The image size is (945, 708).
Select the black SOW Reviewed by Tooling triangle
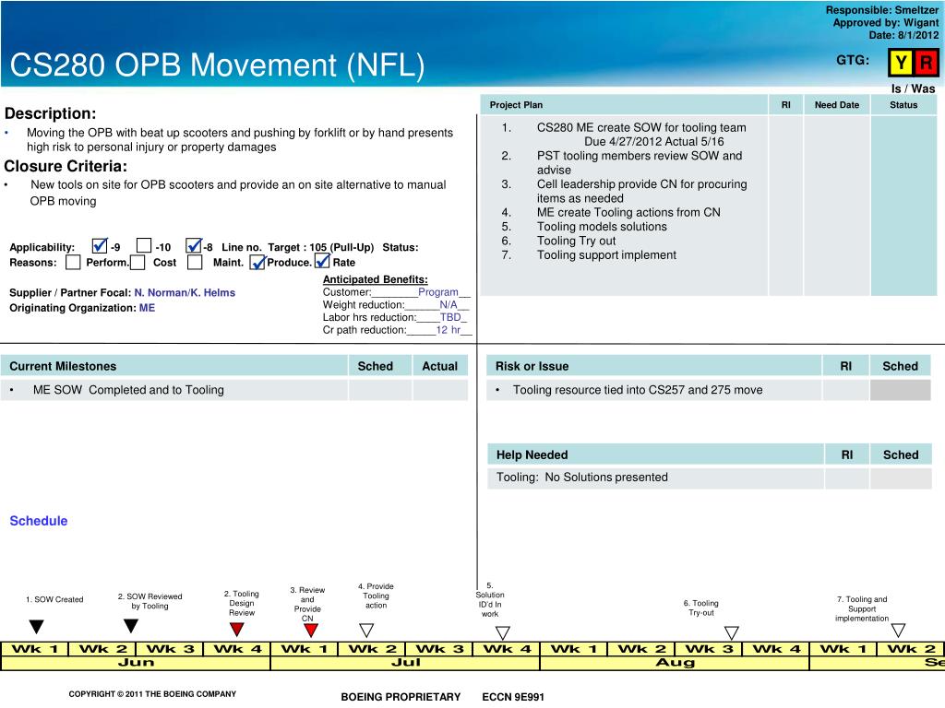tap(131, 626)
